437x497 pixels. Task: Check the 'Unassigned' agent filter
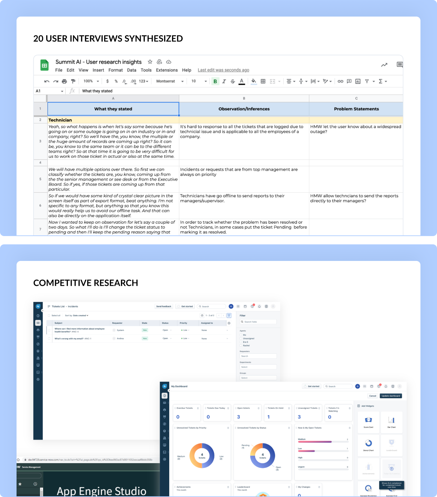tap(241, 339)
